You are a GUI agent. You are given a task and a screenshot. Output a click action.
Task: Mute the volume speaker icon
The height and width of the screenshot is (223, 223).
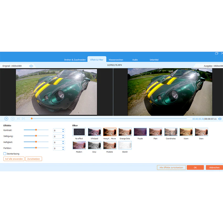pos(220,119)
